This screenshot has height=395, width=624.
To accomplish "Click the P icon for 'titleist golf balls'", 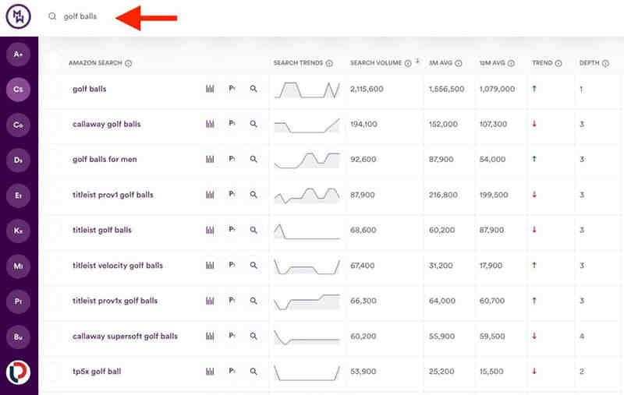I will tap(232, 229).
